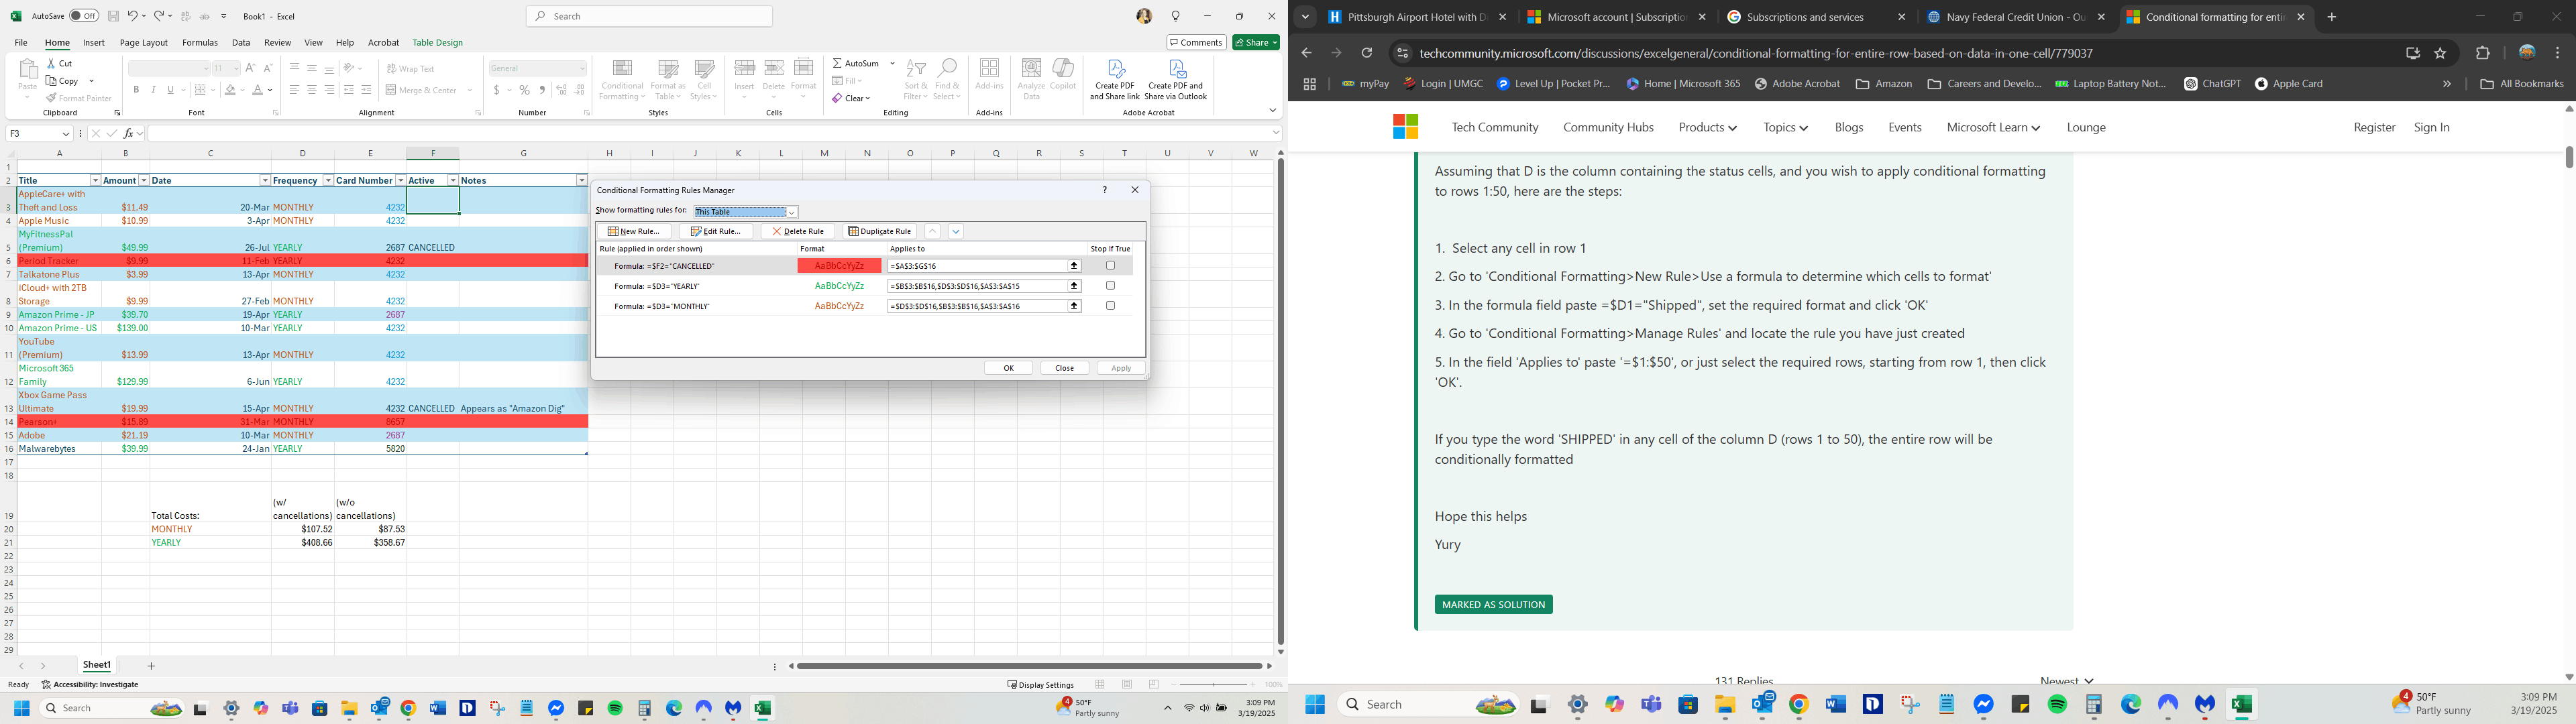The width and height of the screenshot is (2576, 724).
Task: Delete the selected conditional formatting rule
Action: [x=797, y=231]
